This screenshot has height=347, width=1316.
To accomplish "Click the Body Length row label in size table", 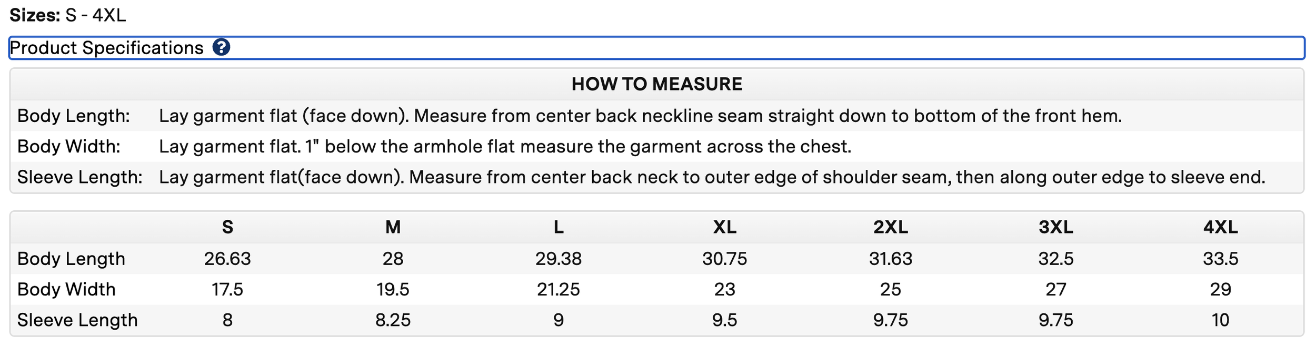I will point(71,259).
